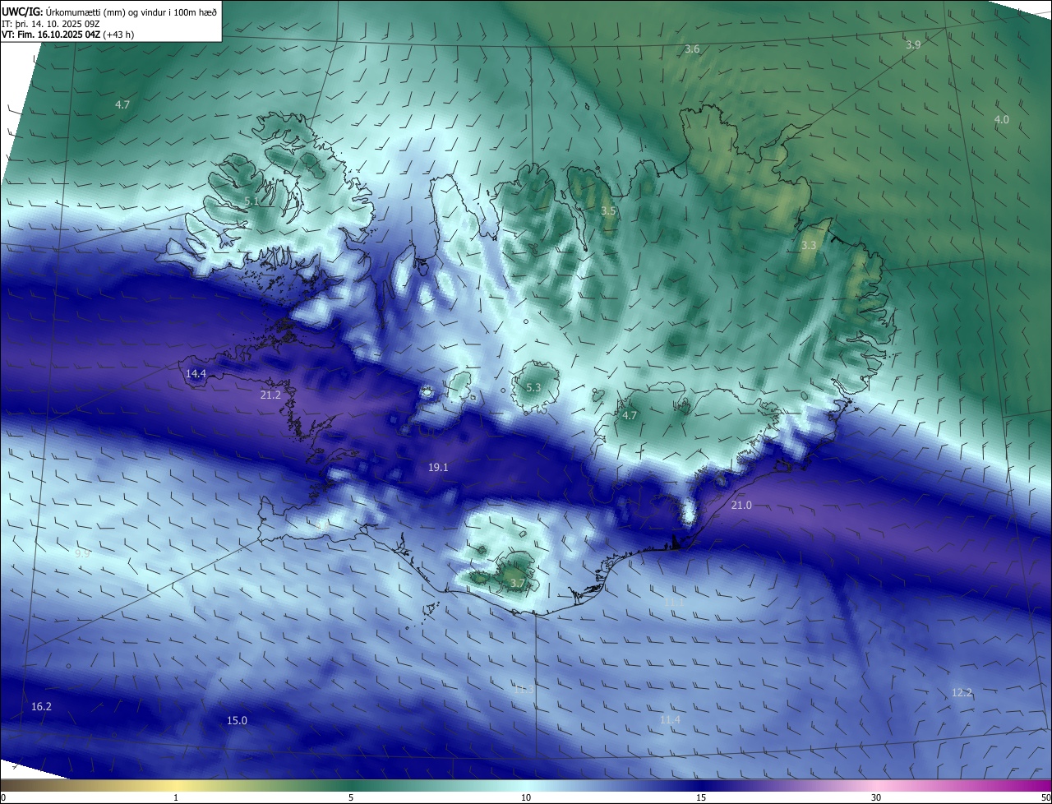Select the 9.9 value label on the map
The image size is (1052, 804).
point(82,554)
